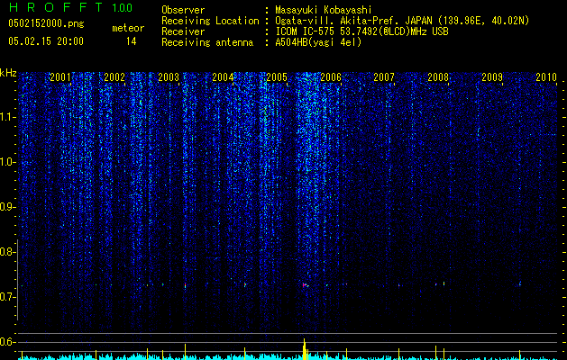Click the Ogata-vill. Akita-Pref. JAPAN location text

pos(402,21)
